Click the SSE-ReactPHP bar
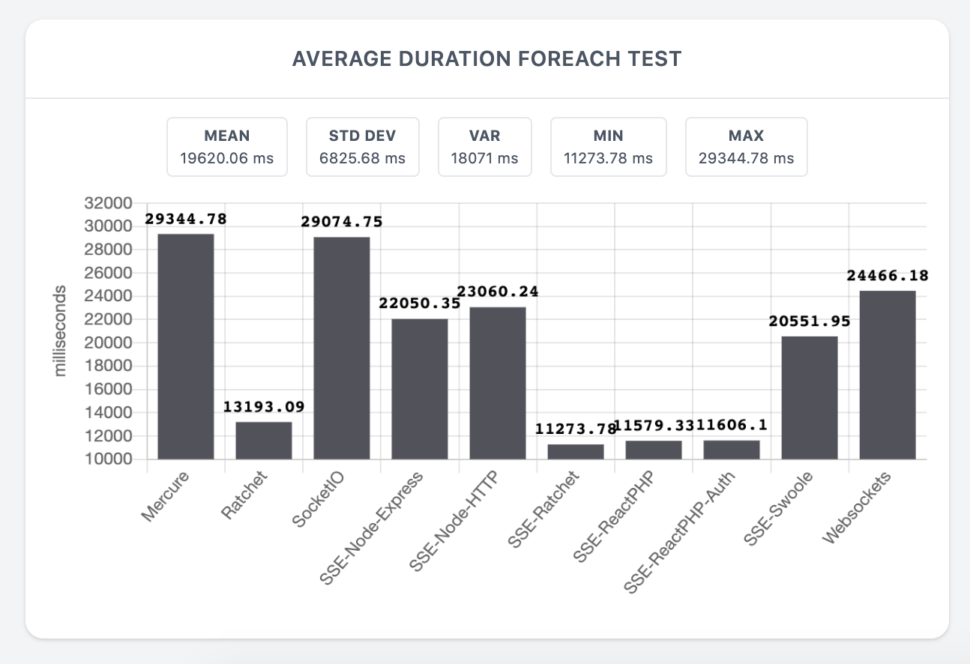 click(654, 450)
